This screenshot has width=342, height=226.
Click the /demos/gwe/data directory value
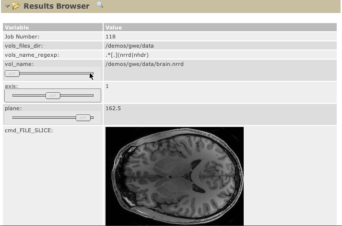click(130, 46)
